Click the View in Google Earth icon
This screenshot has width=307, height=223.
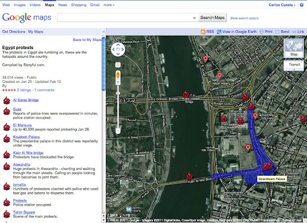(x=219, y=32)
